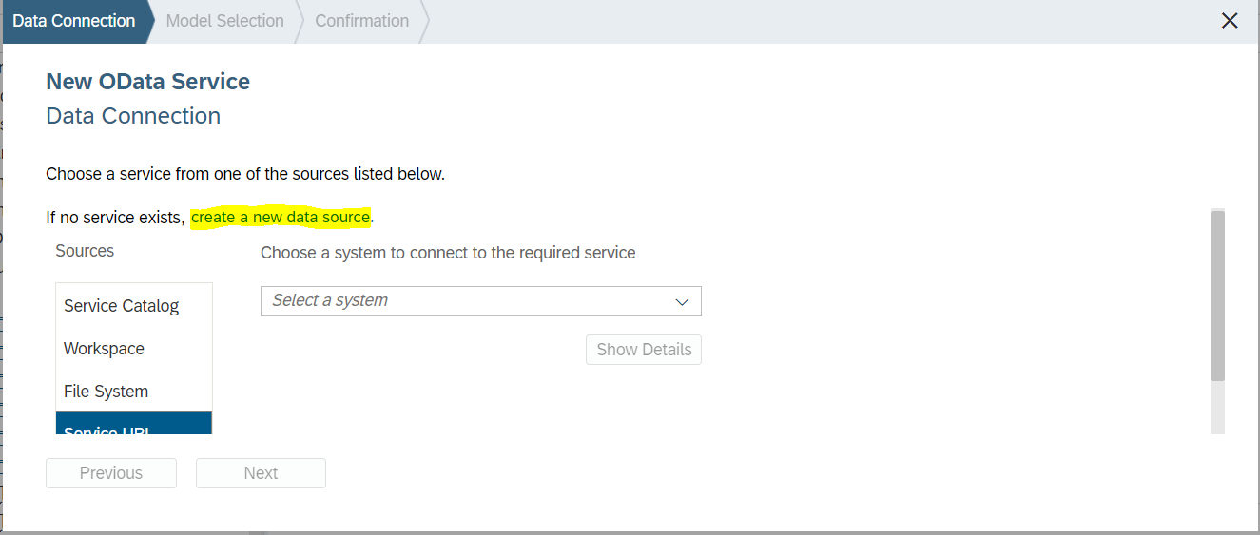Close the New OData Service dialog

[x=1230, y=21]
